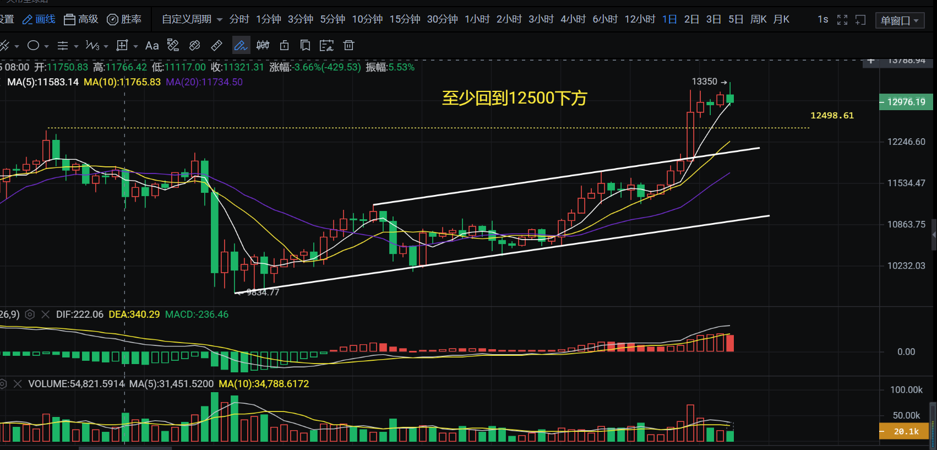Click the bookmark drawings icon
Image resolution: width=937 pixels, height=450 pixels.
305,46
